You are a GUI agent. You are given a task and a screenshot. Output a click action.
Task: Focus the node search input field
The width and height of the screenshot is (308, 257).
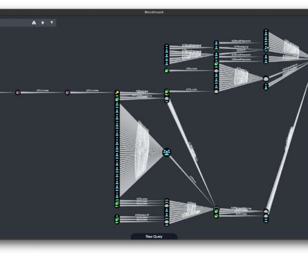(15, 23)
